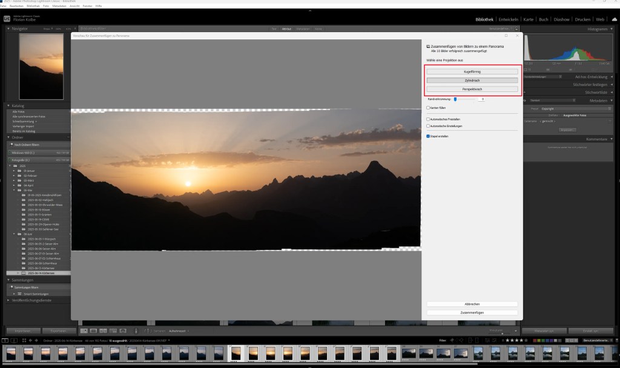
Task: Click the Painter spray-can tool icon
Action: (x=136, y=330)
